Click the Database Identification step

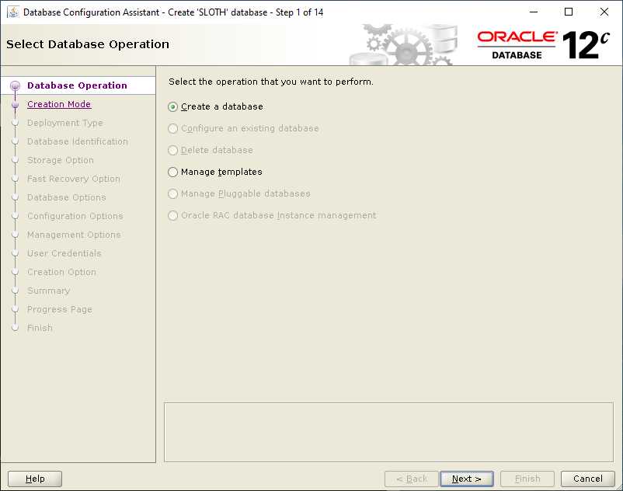tap(78, 141)
